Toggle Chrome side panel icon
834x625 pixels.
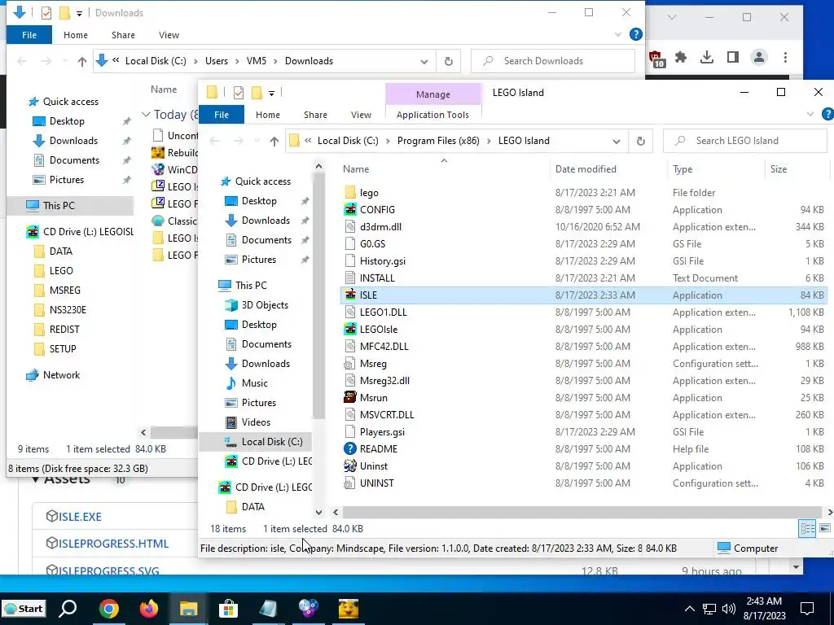tap(733, 58)
